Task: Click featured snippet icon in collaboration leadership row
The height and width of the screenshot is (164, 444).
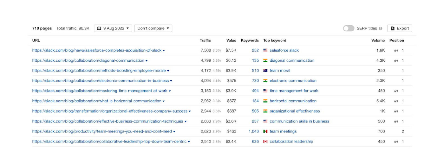Action: click(x=396, y=142)
